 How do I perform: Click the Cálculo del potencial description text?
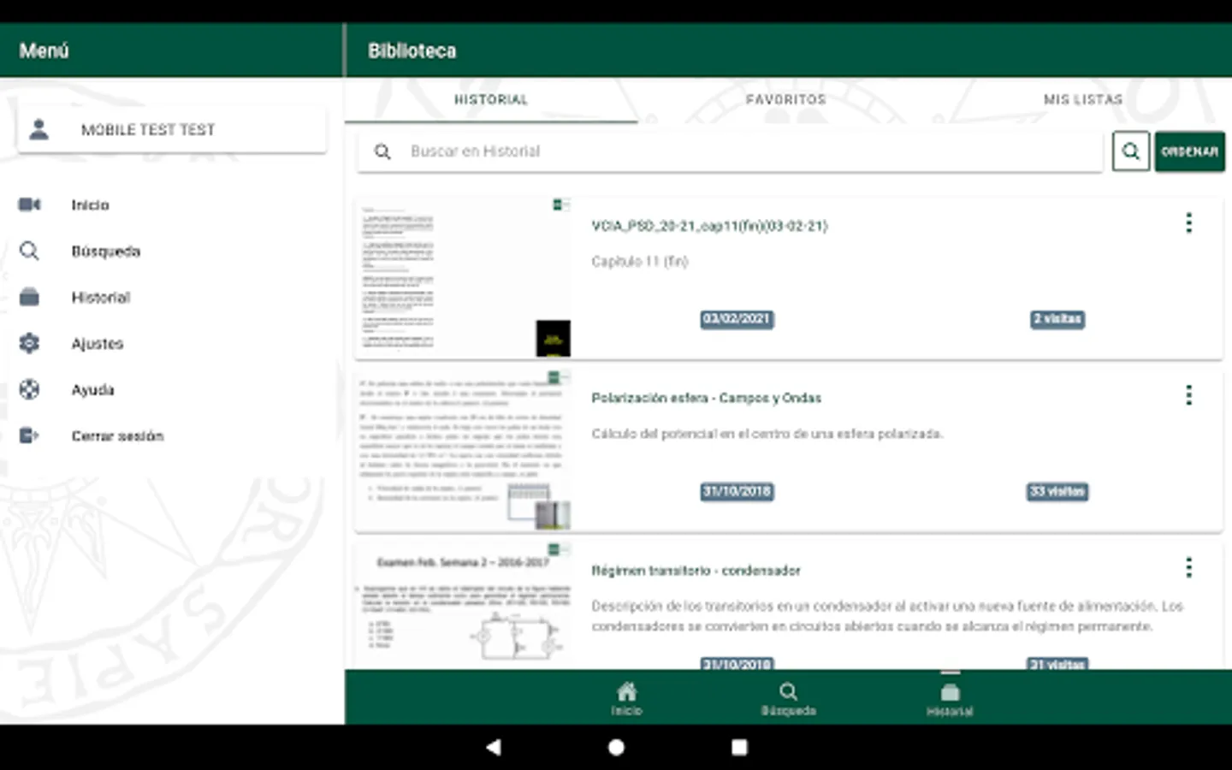tap(767, 434)
